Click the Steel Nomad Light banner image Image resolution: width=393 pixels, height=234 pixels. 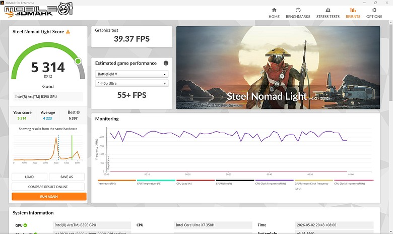(x=278, y=68)
